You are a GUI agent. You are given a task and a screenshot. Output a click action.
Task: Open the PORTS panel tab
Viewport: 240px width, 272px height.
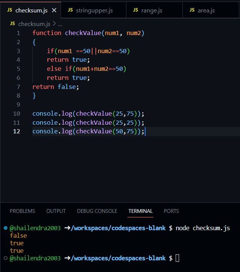click(171, 211)
